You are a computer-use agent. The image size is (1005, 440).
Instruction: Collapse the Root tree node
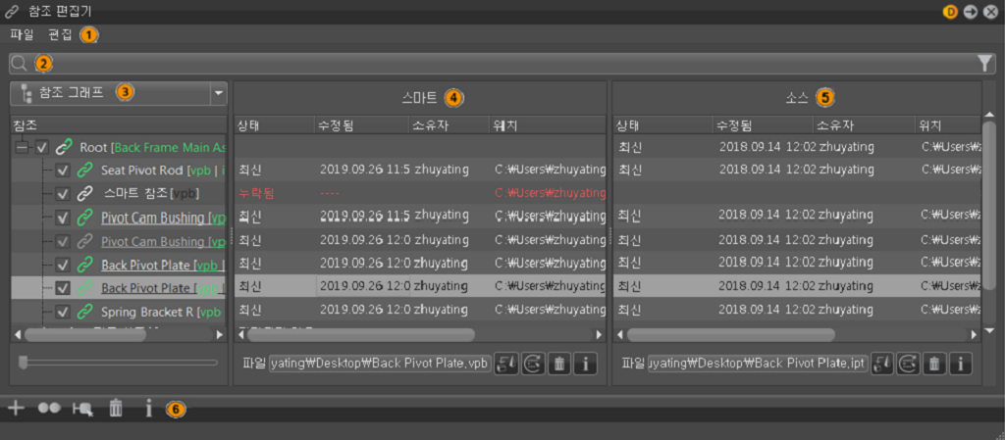[24, 148]
